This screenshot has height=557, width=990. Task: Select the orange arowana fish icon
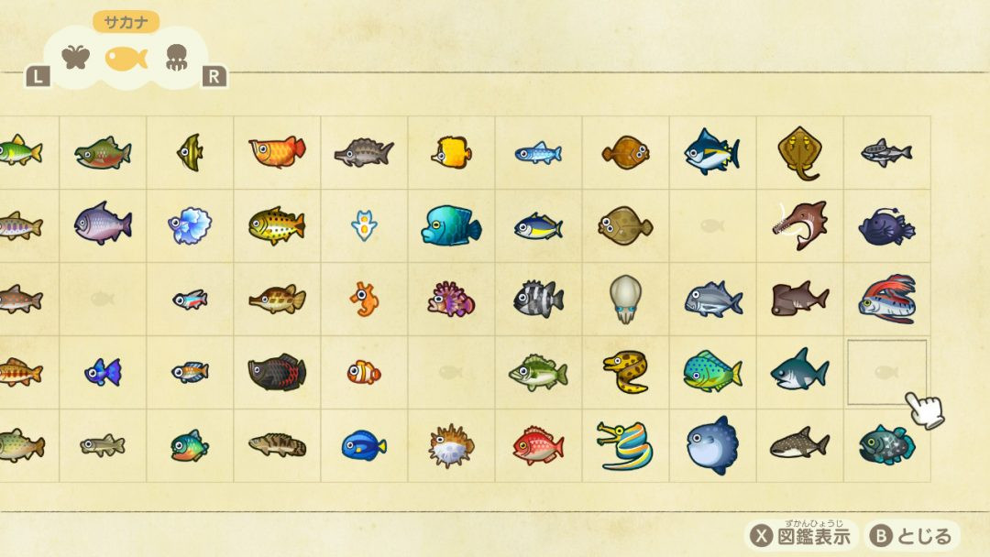277,152
